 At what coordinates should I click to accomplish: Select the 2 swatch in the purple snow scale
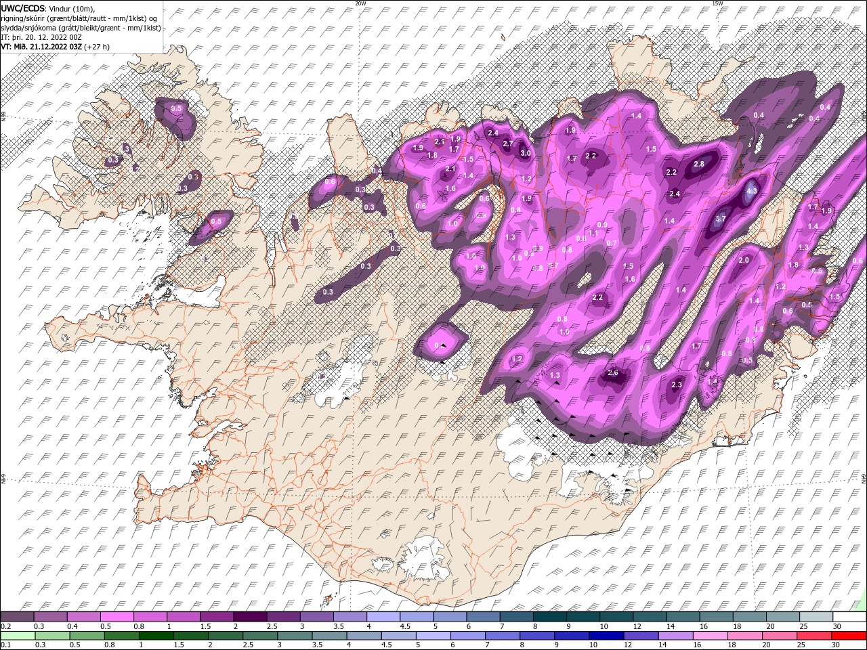(249, 617)
